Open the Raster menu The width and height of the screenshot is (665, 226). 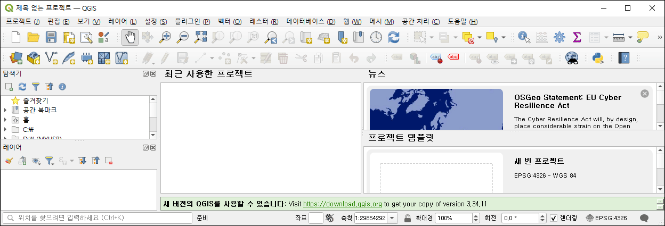(x=264, y=21)
